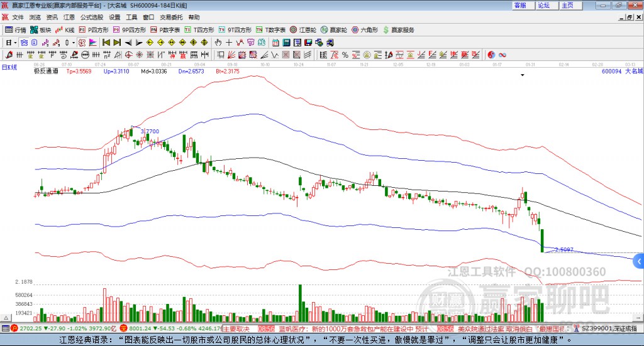
Task: Click the black left arrow step icon
Action: (x=128, y=42)
